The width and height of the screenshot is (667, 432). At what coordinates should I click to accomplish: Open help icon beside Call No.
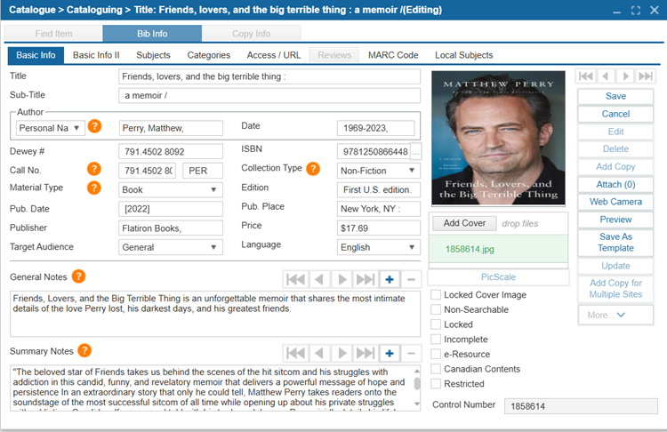click(94, 169)
